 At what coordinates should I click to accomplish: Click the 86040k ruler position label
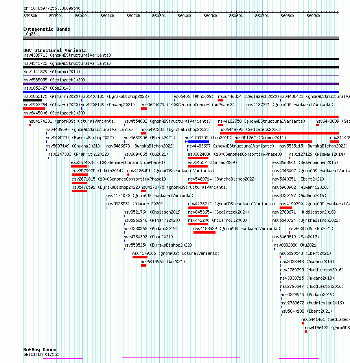184,16
